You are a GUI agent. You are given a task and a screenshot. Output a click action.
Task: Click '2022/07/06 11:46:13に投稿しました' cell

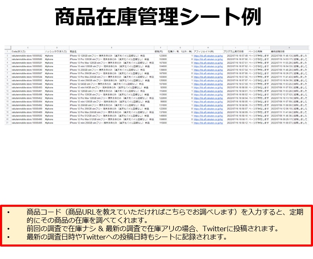pyautogui.click(x=289, y=56)
